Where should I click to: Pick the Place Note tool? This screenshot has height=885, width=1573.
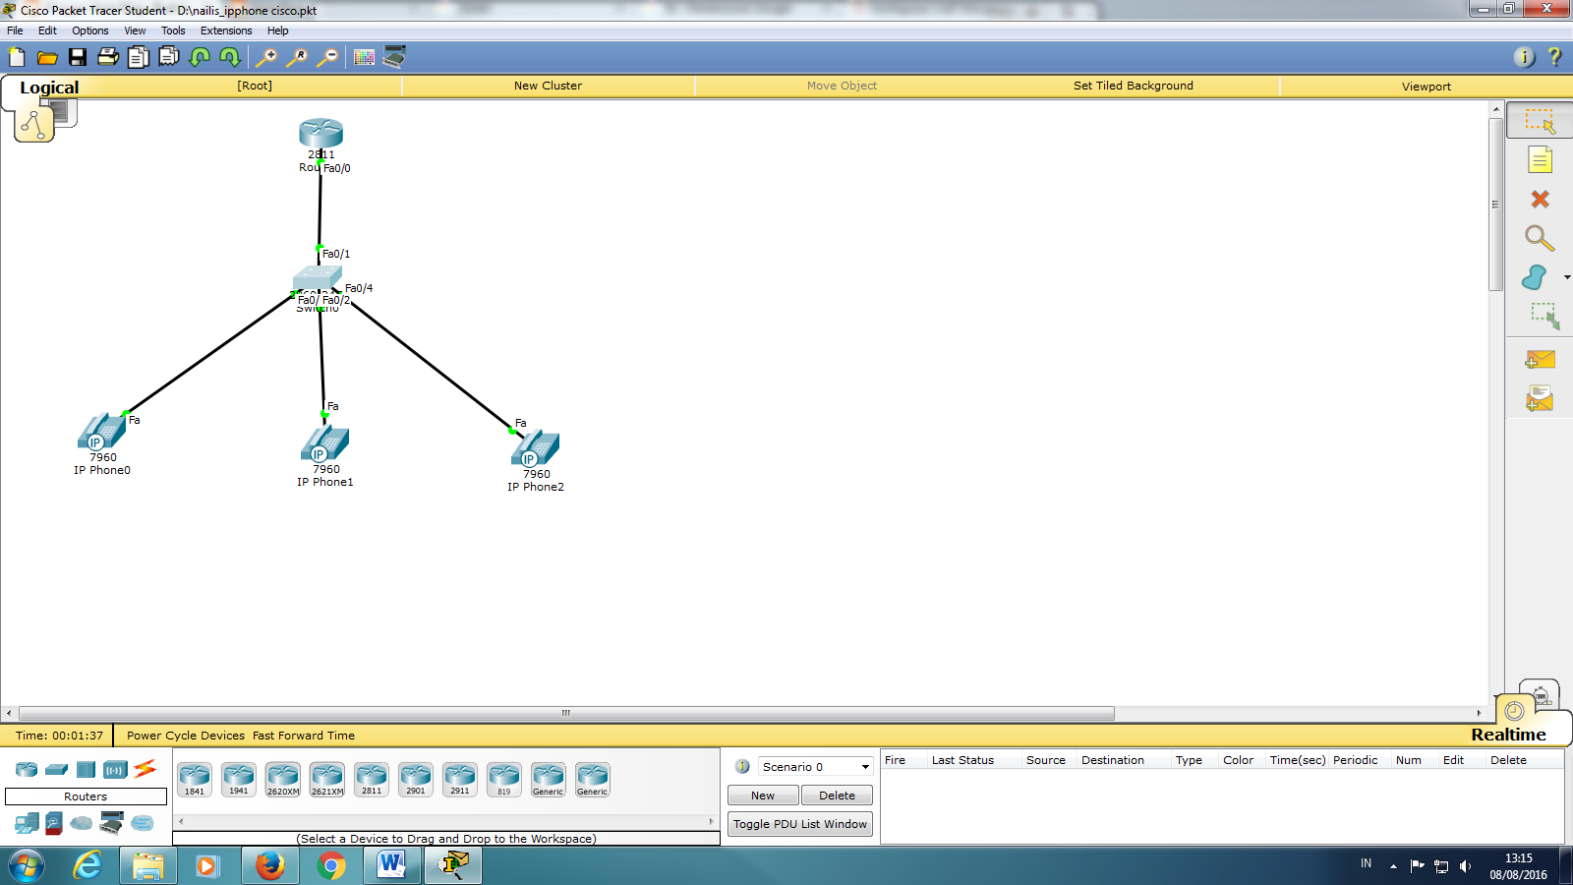pyautogui.click(x=1541, y=159)
